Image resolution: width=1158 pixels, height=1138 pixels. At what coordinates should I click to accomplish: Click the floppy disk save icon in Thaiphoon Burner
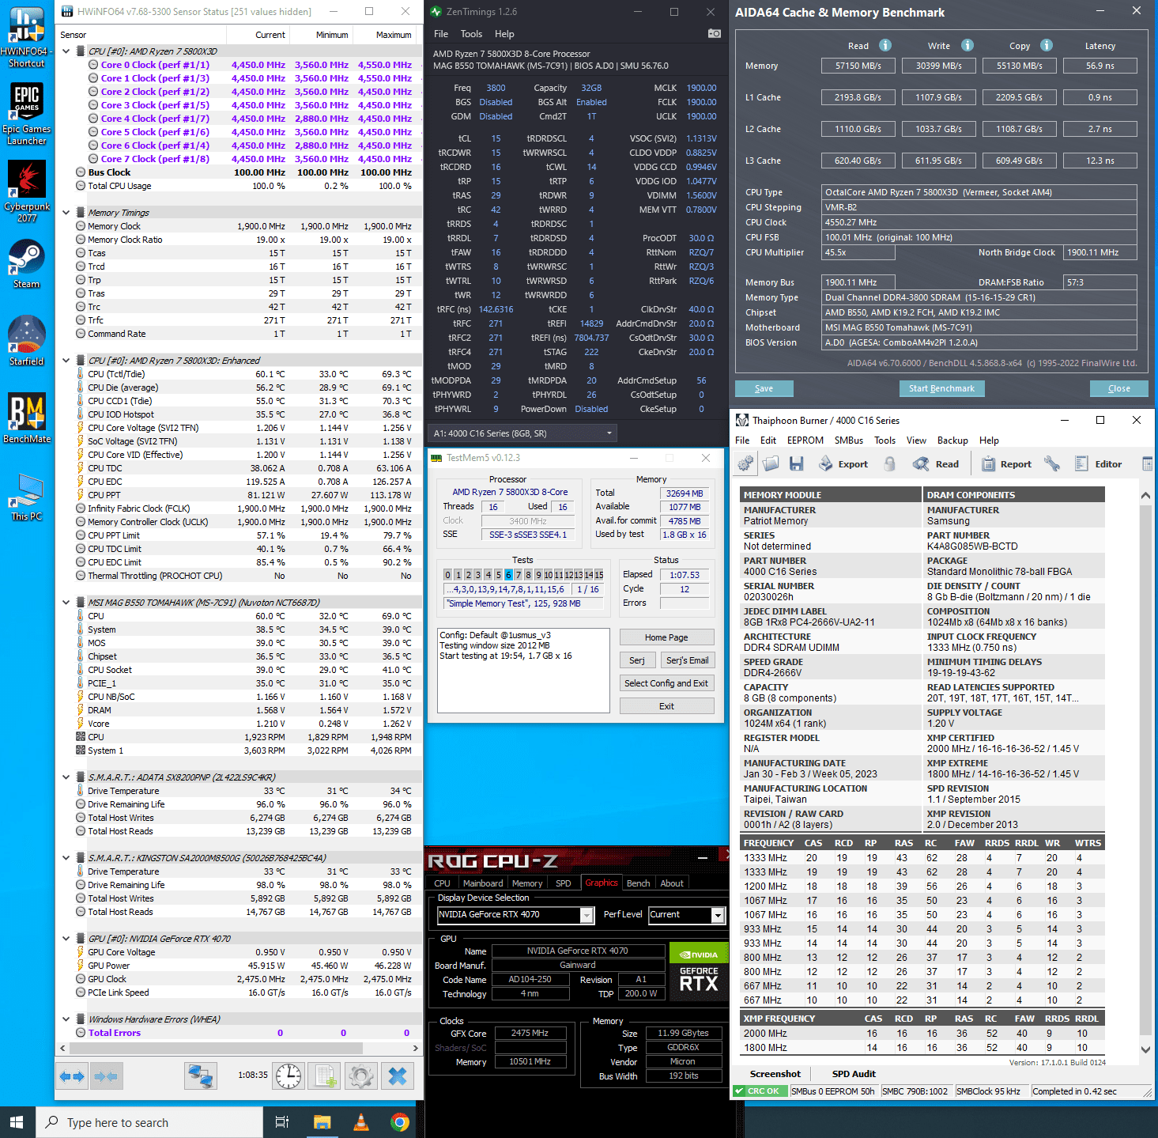(796, 464)
